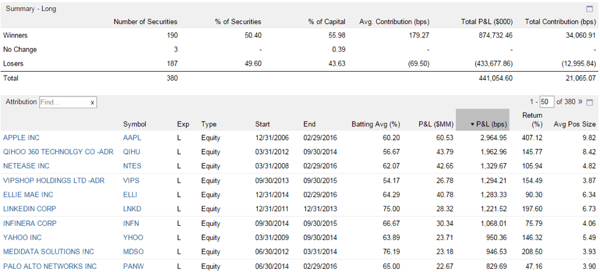Clear the Attribution find box with x
This screenshot has height=272, width=600.
pyautogui.click(x=92, y=103)
